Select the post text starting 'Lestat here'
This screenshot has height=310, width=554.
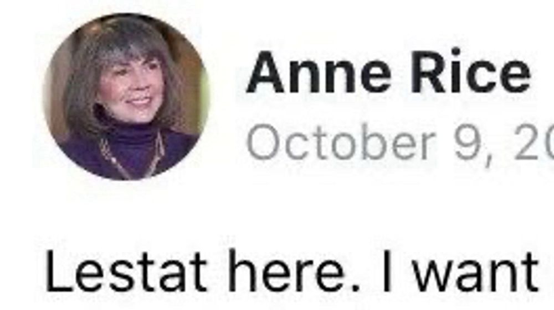pyautogui.click(x=292, y=271)
